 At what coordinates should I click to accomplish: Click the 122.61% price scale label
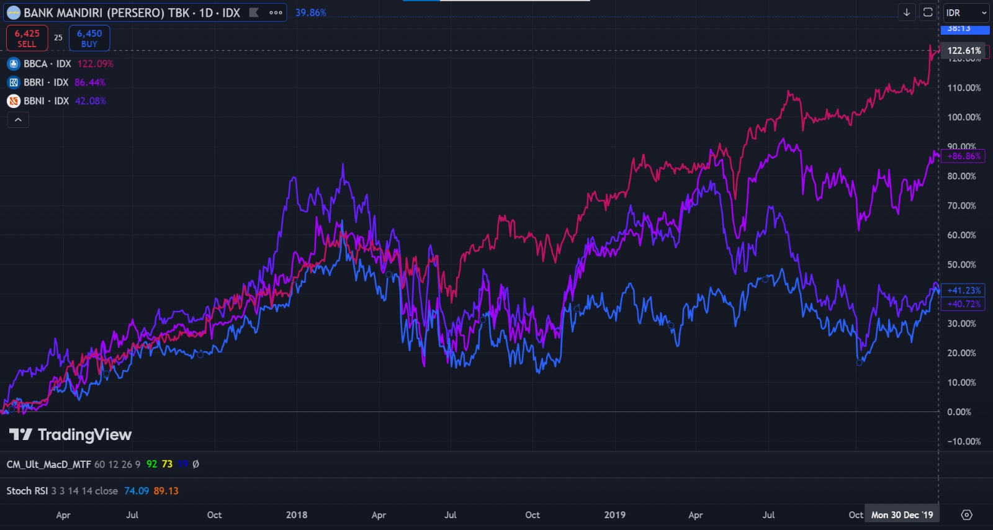964,51
